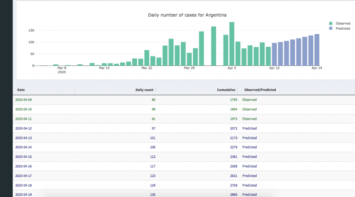Click daily count 99 cell
This screenshot has width=355, height=197.
(154, 109)
